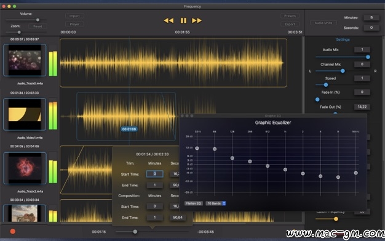
Task: Select the Audio_Video1.m4a thumbnail
Action: (25, 114)
